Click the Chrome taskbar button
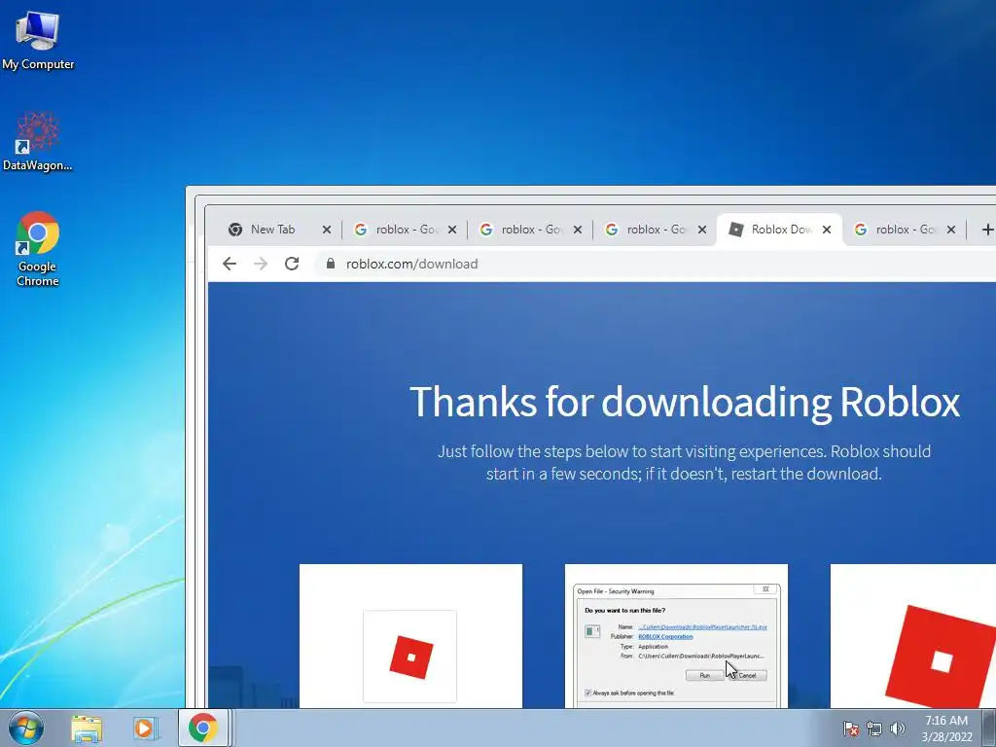996x747 pixels. (x=202, y=728)
